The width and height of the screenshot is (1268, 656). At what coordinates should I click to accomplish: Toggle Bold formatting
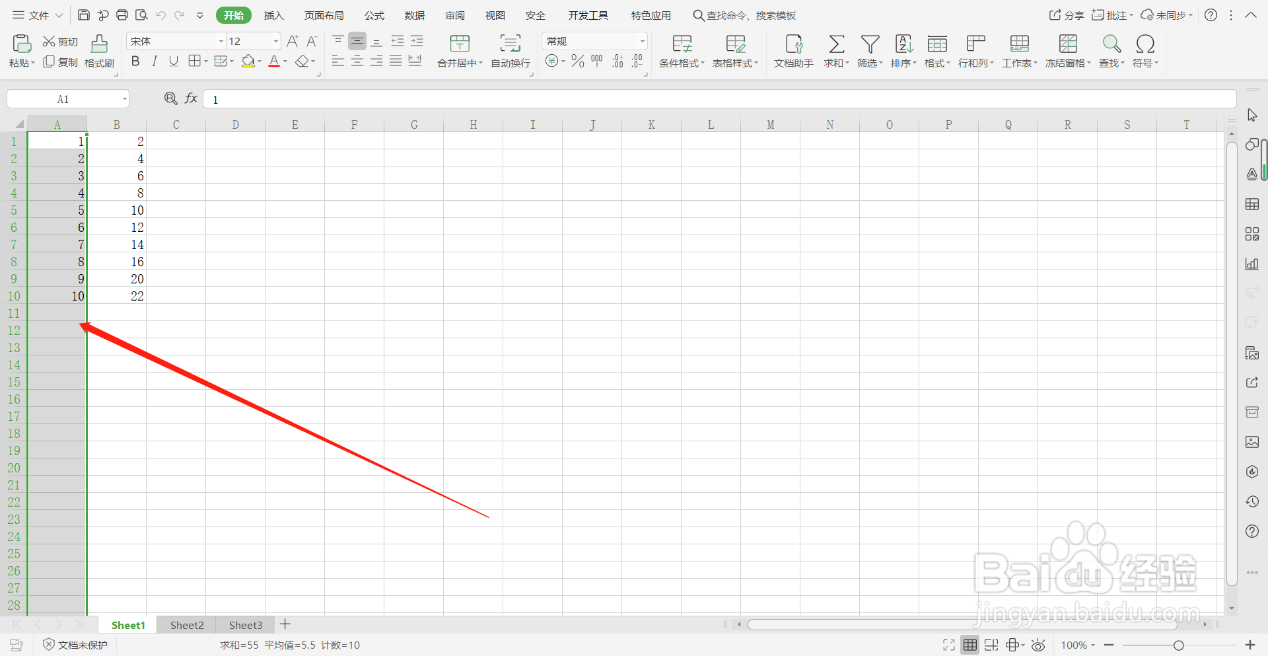pyautogui.click(x=135, y=61)
